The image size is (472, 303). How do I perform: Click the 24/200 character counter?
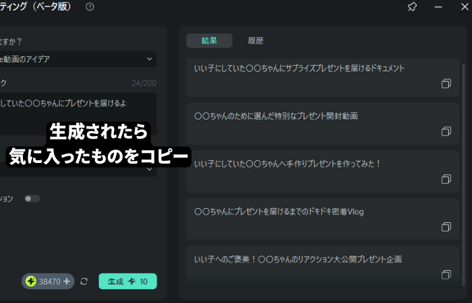144,83
